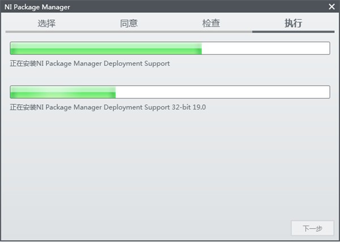Click the white unfilled part of upper progress bar

pos(265,48)
